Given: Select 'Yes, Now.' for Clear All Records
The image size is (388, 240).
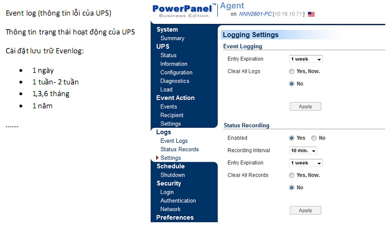Looking at the screenshot, I should [x=292, y=176].
